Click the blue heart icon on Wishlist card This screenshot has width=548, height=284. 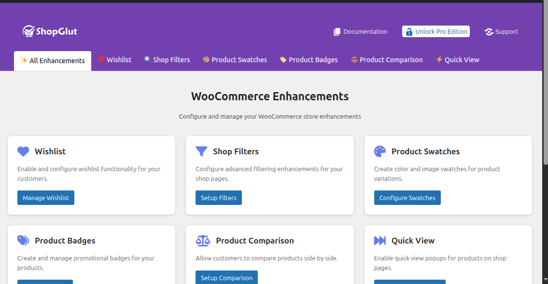click(x=23, y=151)
